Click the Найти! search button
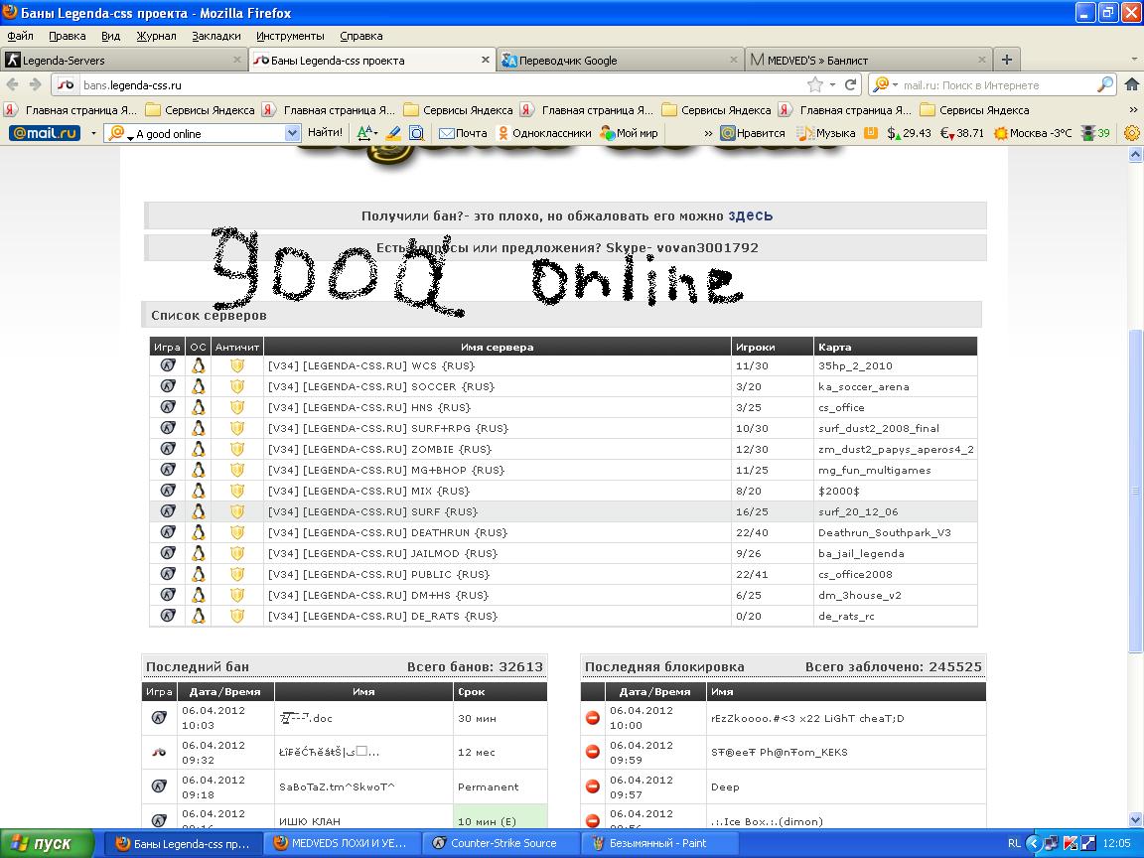Screen dimensions: 1144x858 (x=325, y=133)
